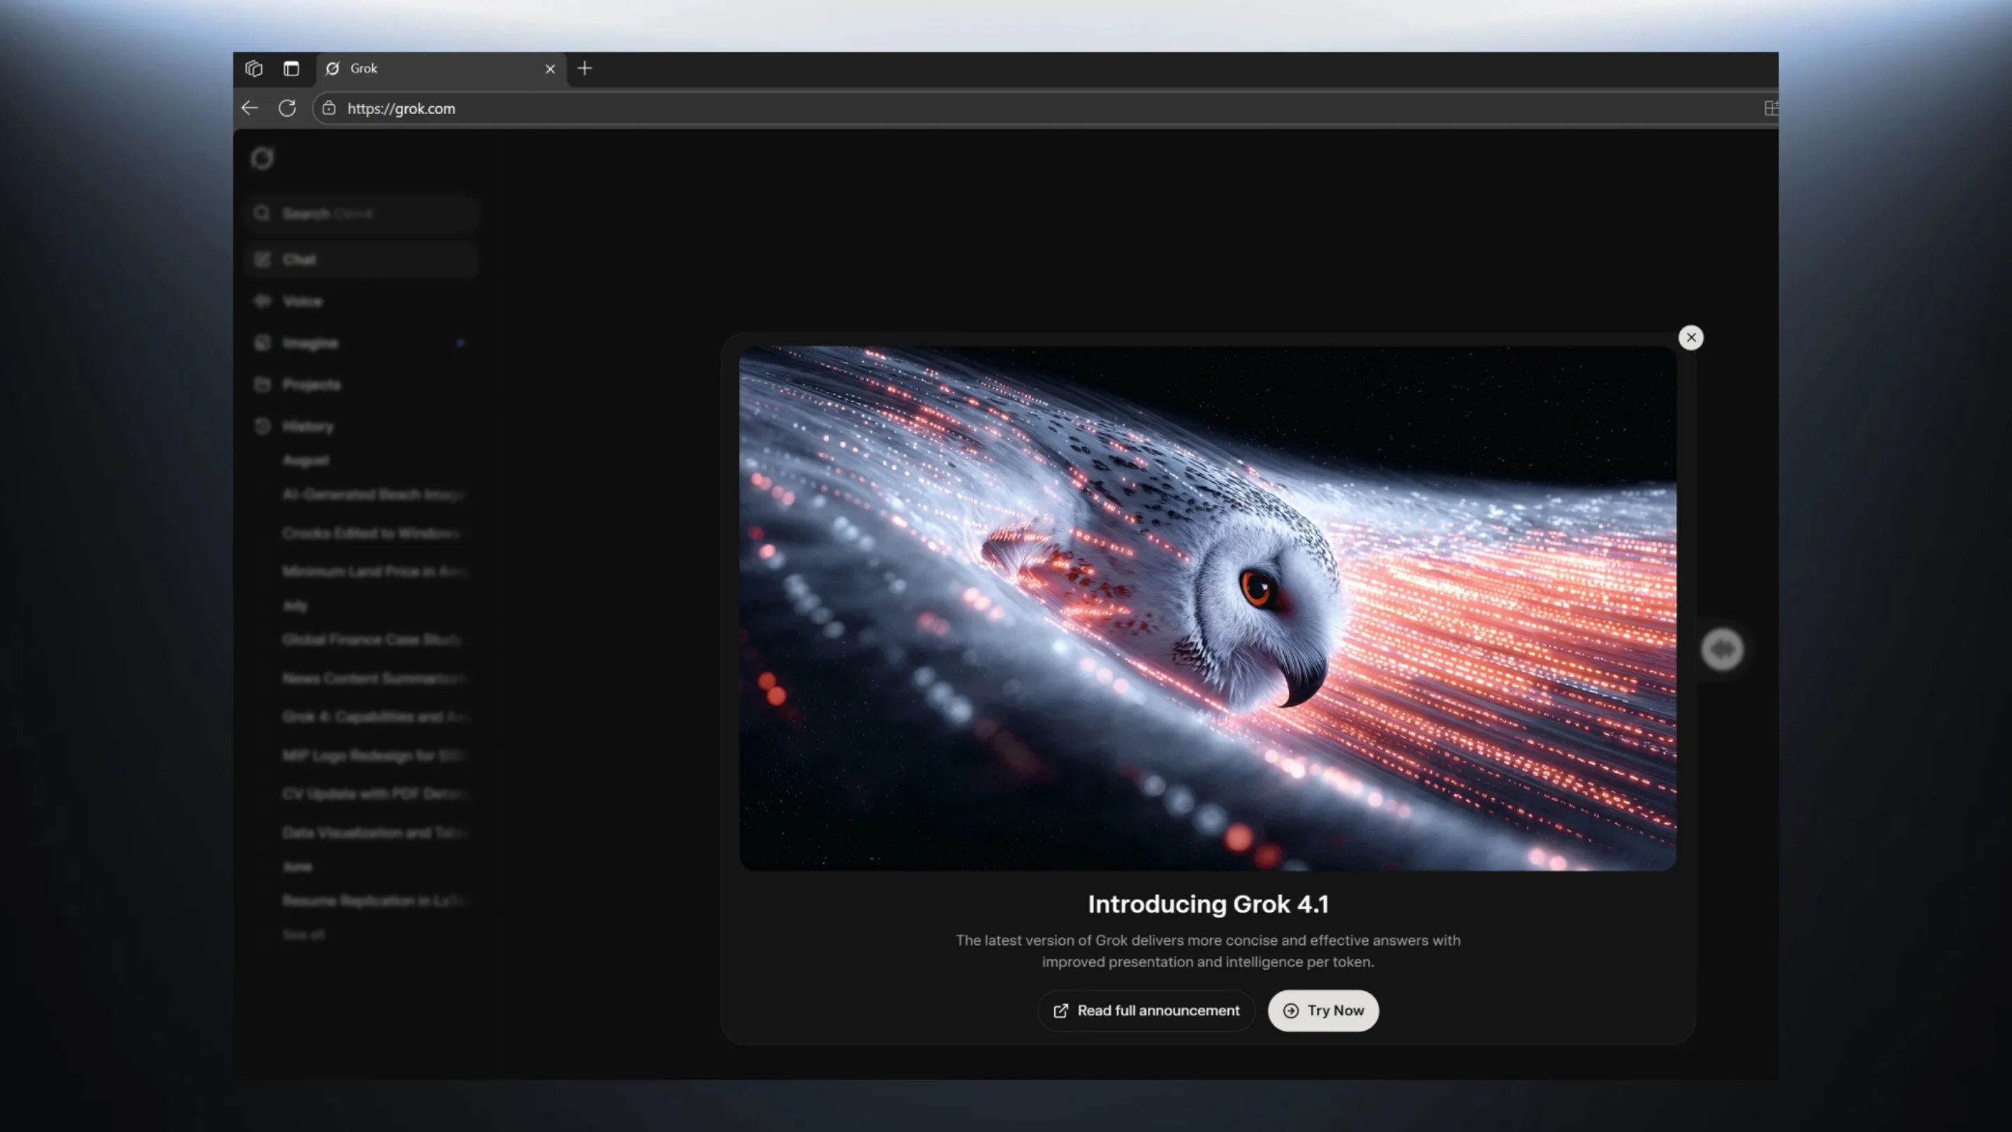Open a new browser tab
This screenshot has width=2012, height=1132.
pyautogui.click(x=584, y=68)
